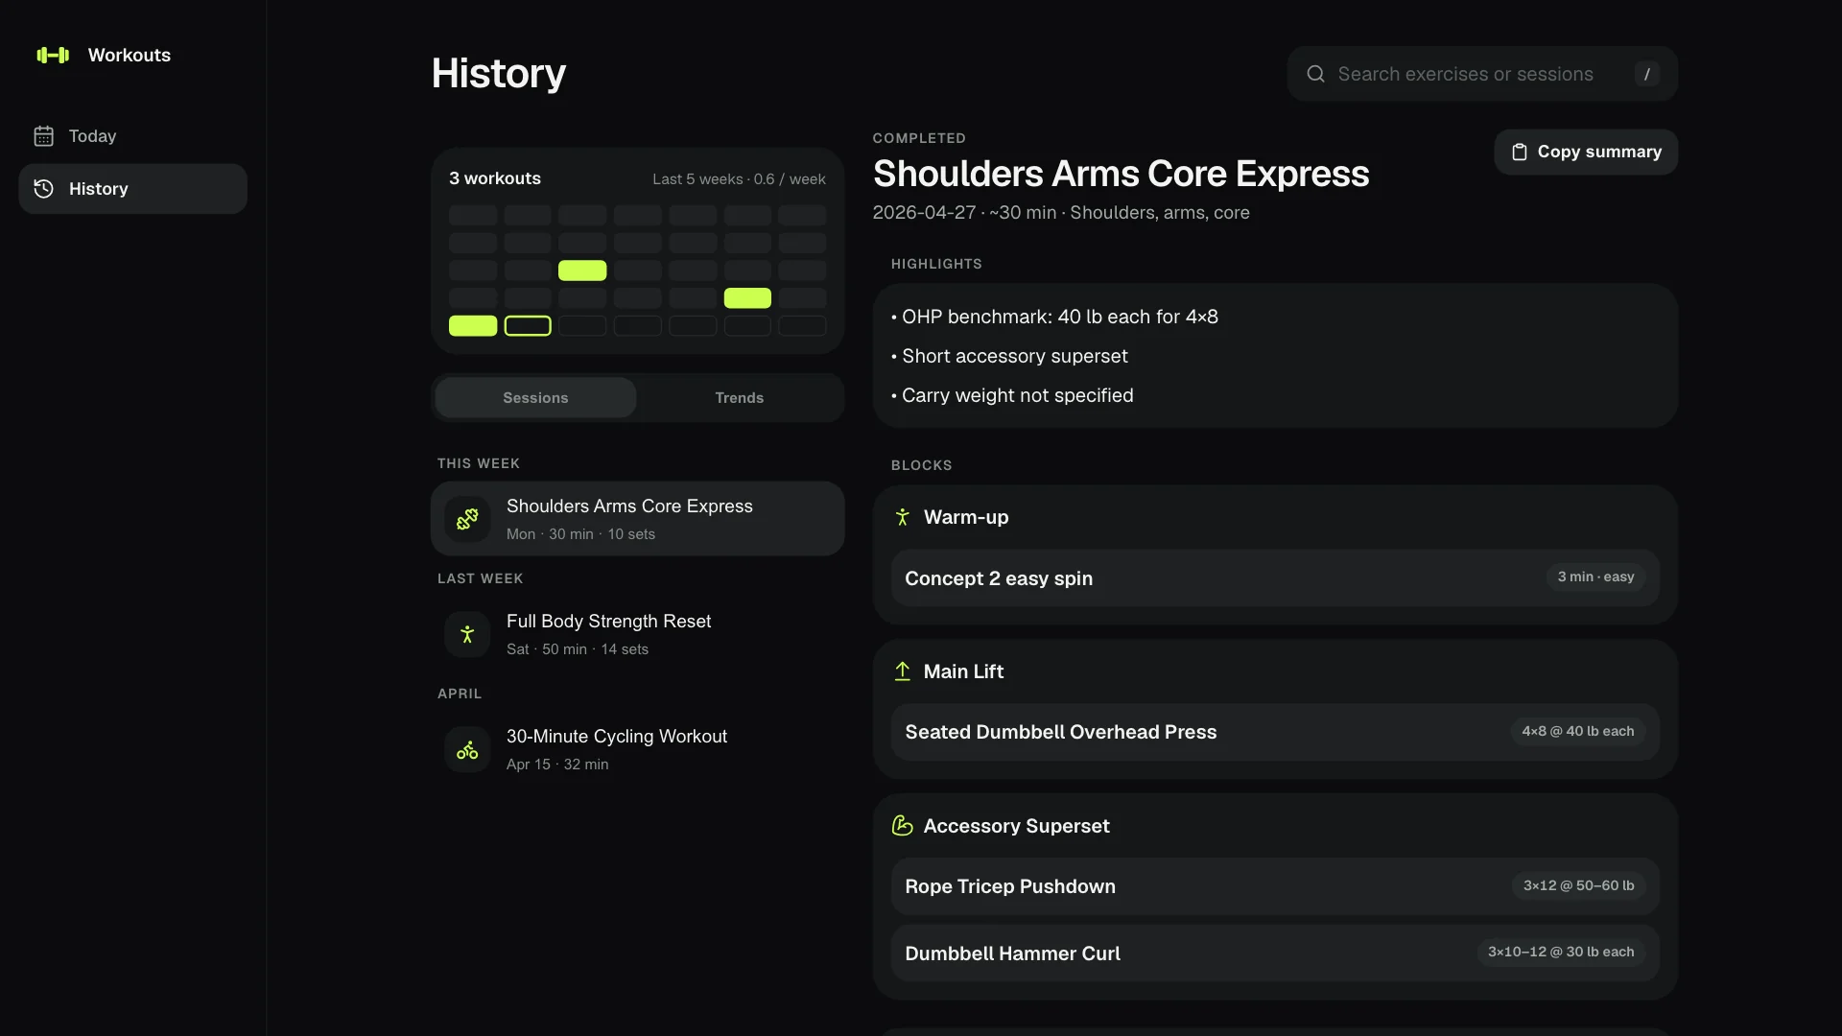Click dumbbell icon of Shoulders Arms Core Express session
Screen dimensions: 1842x1036
tap(467, 519)
